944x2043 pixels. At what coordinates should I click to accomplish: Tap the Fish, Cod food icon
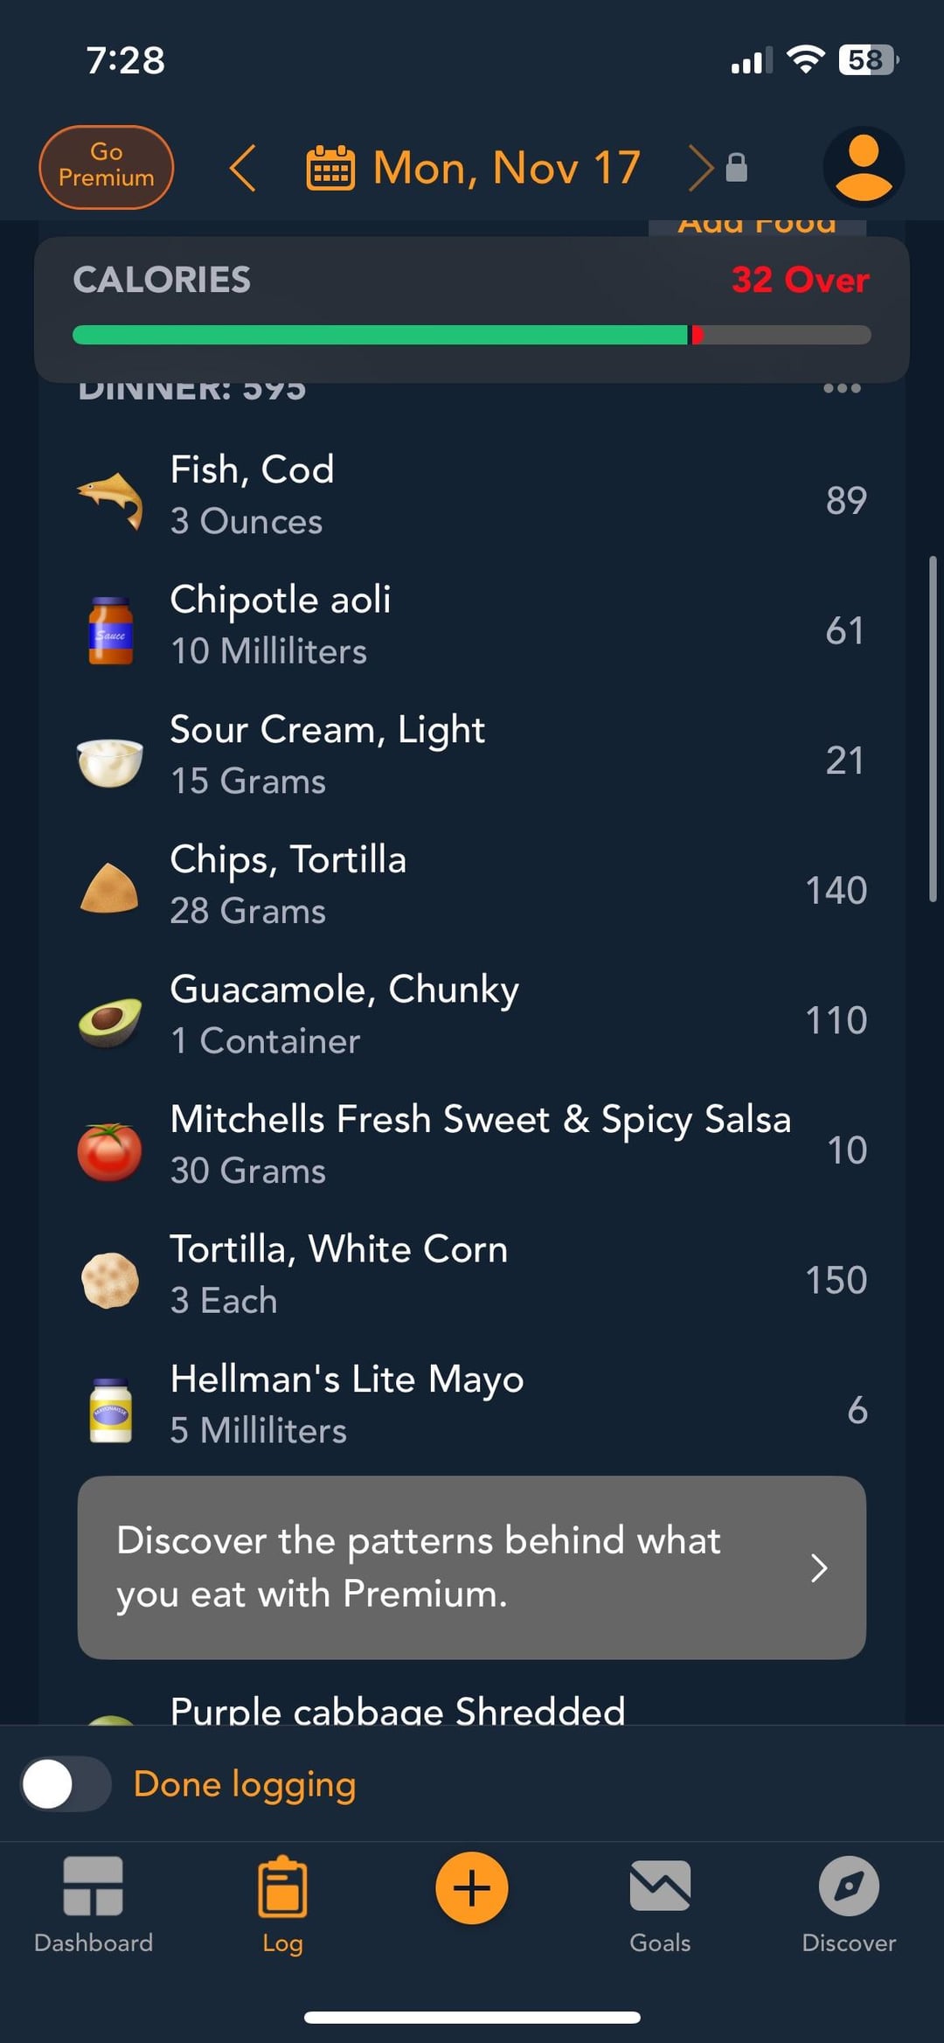[110, 499]
